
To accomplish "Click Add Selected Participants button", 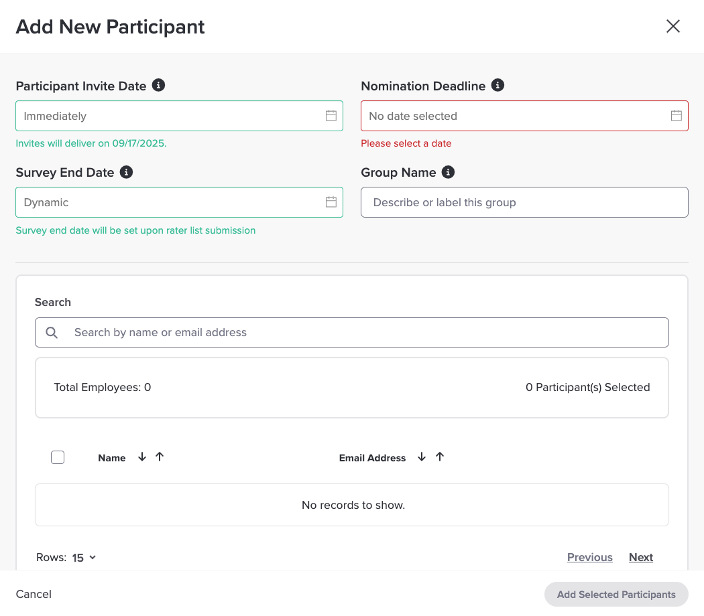I will (615, 594).
